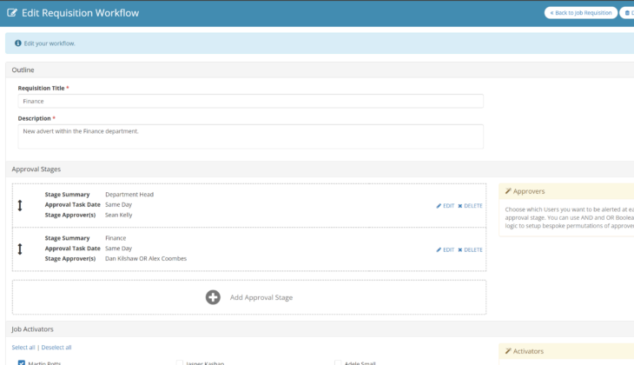
Task: Click into the Description text area
Action: pyautogui.click(x=250, y=136)
